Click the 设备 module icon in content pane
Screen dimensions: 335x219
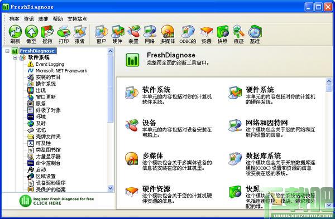click(132, 125)
